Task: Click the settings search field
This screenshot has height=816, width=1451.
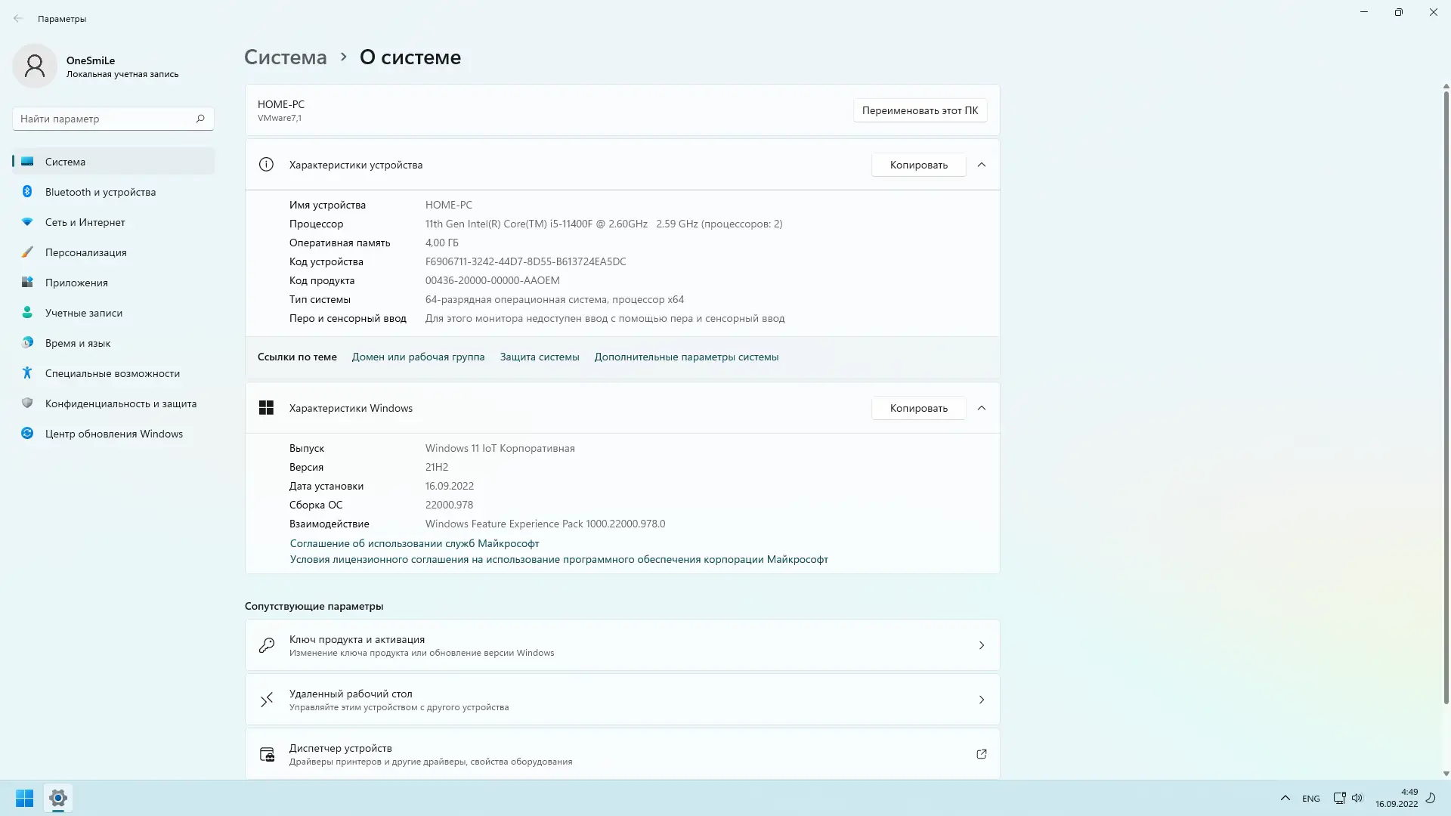Action: tap(106, 119)
